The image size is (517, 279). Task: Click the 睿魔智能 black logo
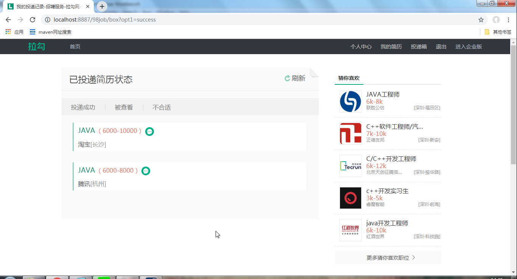[351, 198]
